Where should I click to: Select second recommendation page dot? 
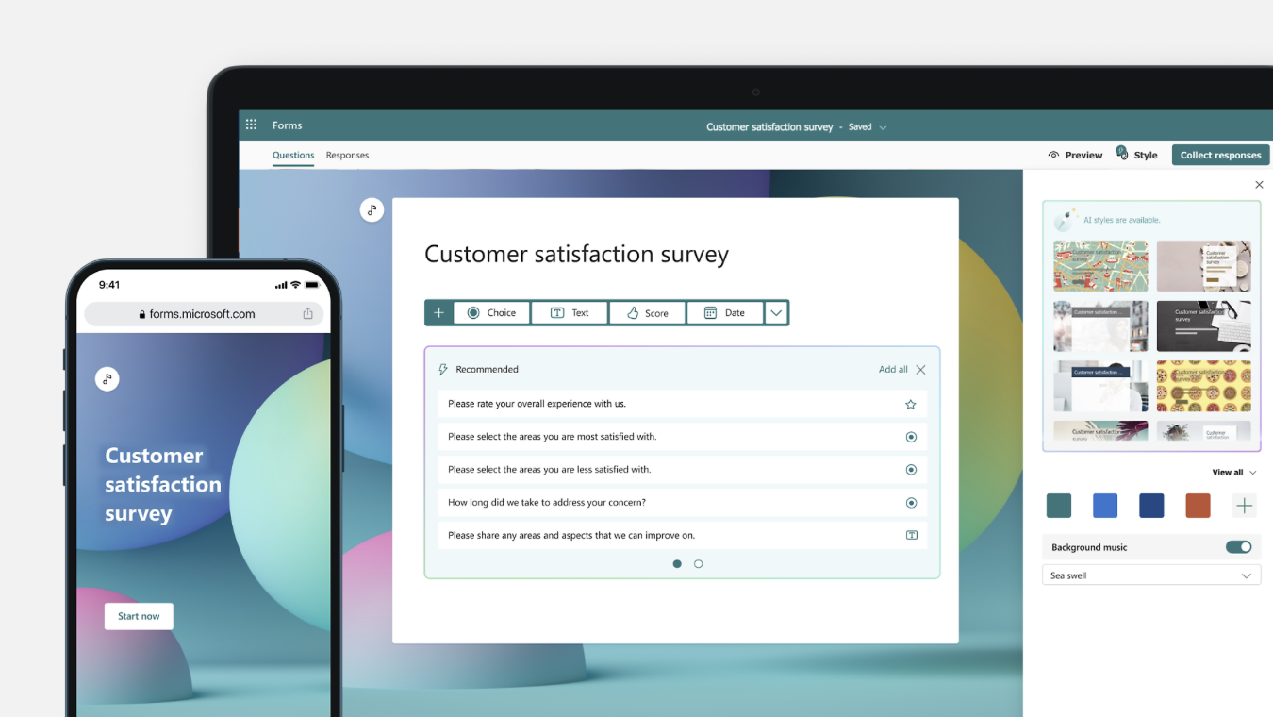[699, 564]
